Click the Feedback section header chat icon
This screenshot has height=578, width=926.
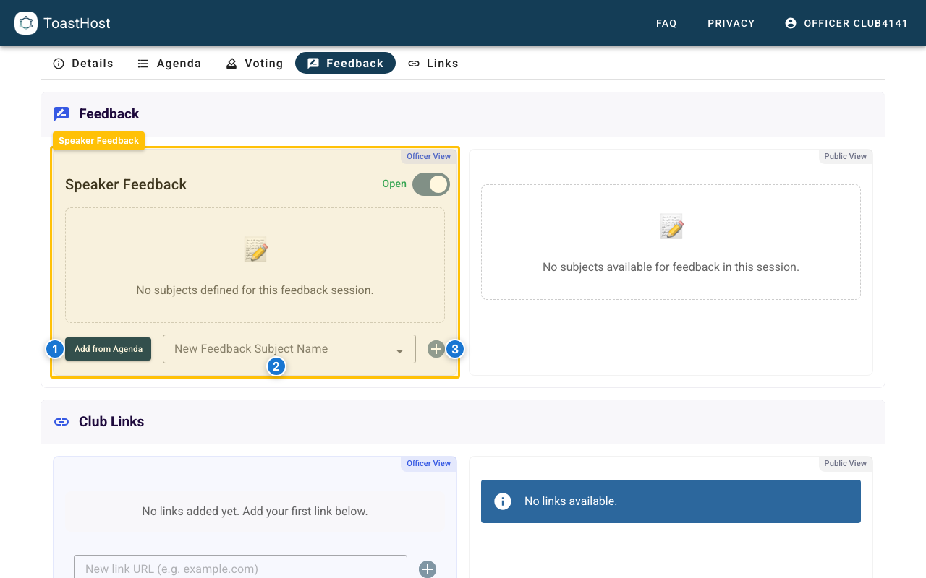point(61,113)
